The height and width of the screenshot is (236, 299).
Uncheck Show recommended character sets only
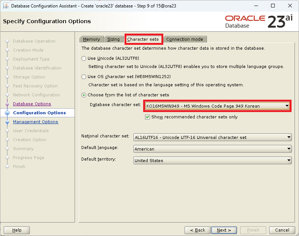click(x=147, y=117)
